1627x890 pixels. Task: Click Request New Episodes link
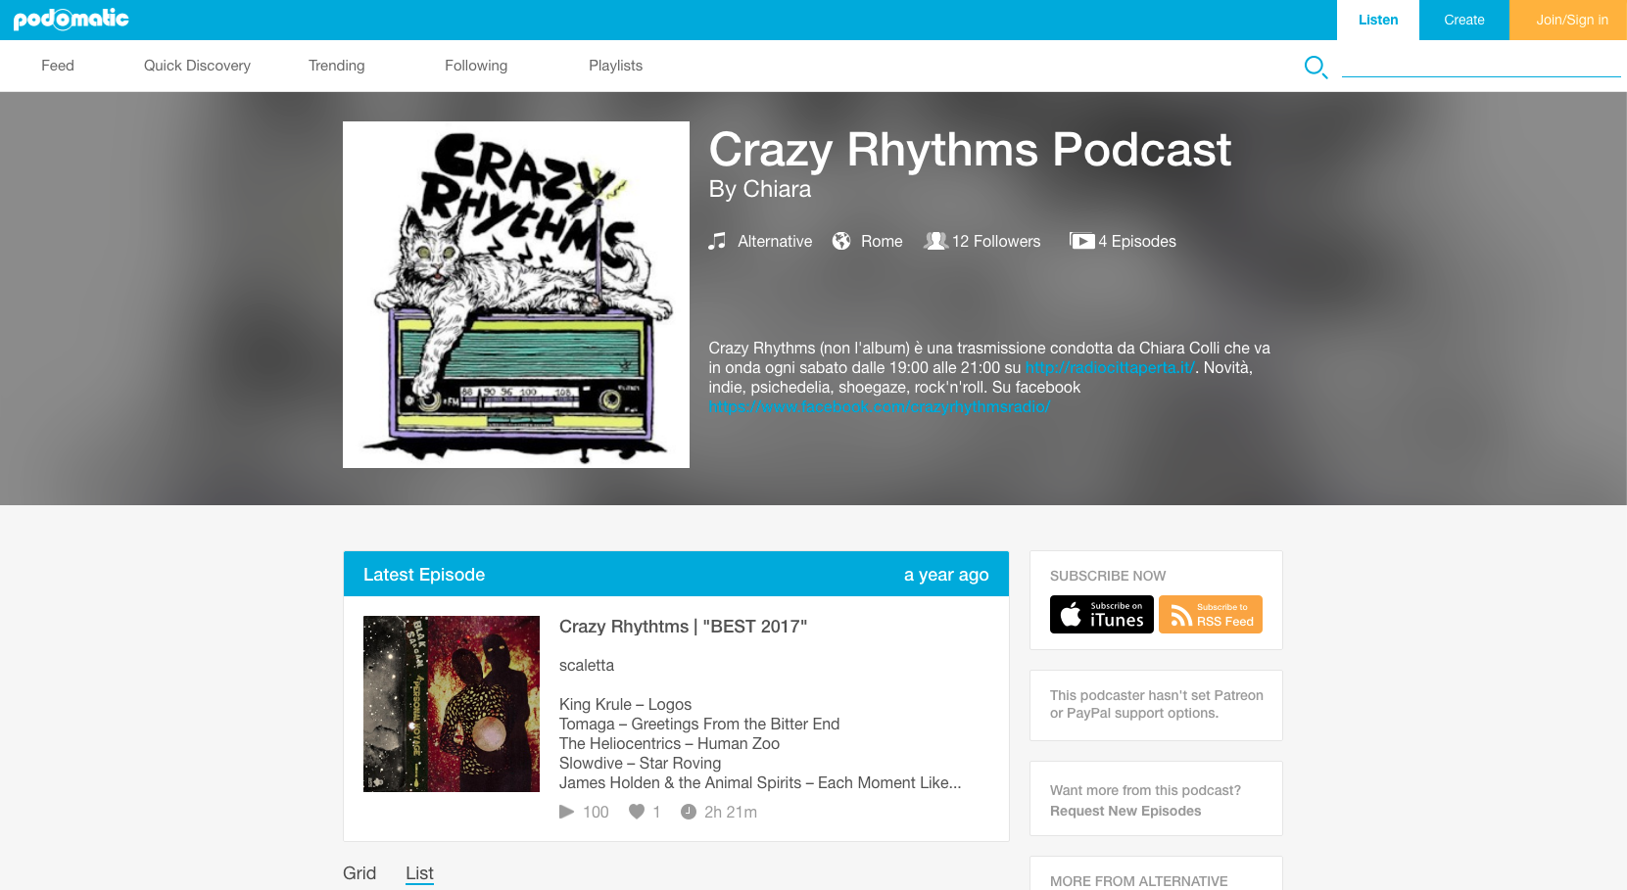coord(1125,811)
